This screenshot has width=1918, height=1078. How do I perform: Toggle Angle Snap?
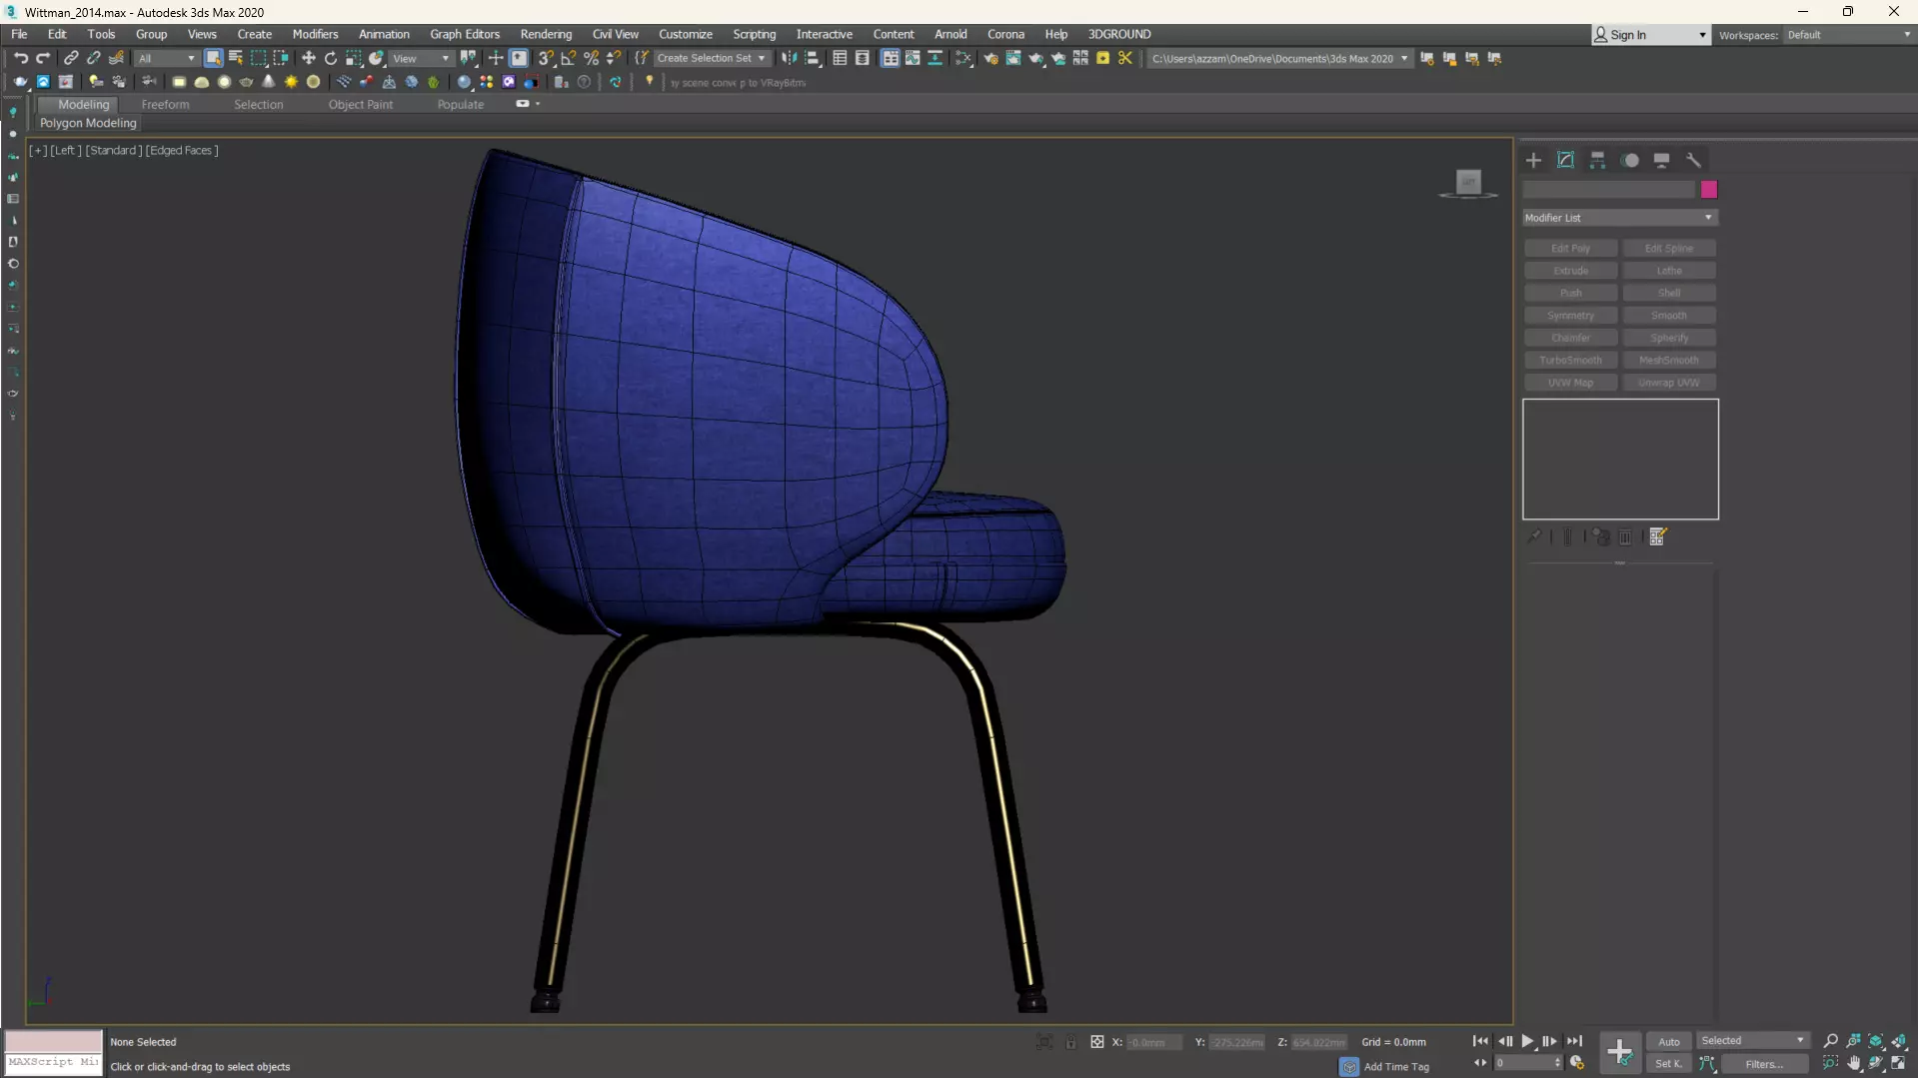[x=569, y=58]
